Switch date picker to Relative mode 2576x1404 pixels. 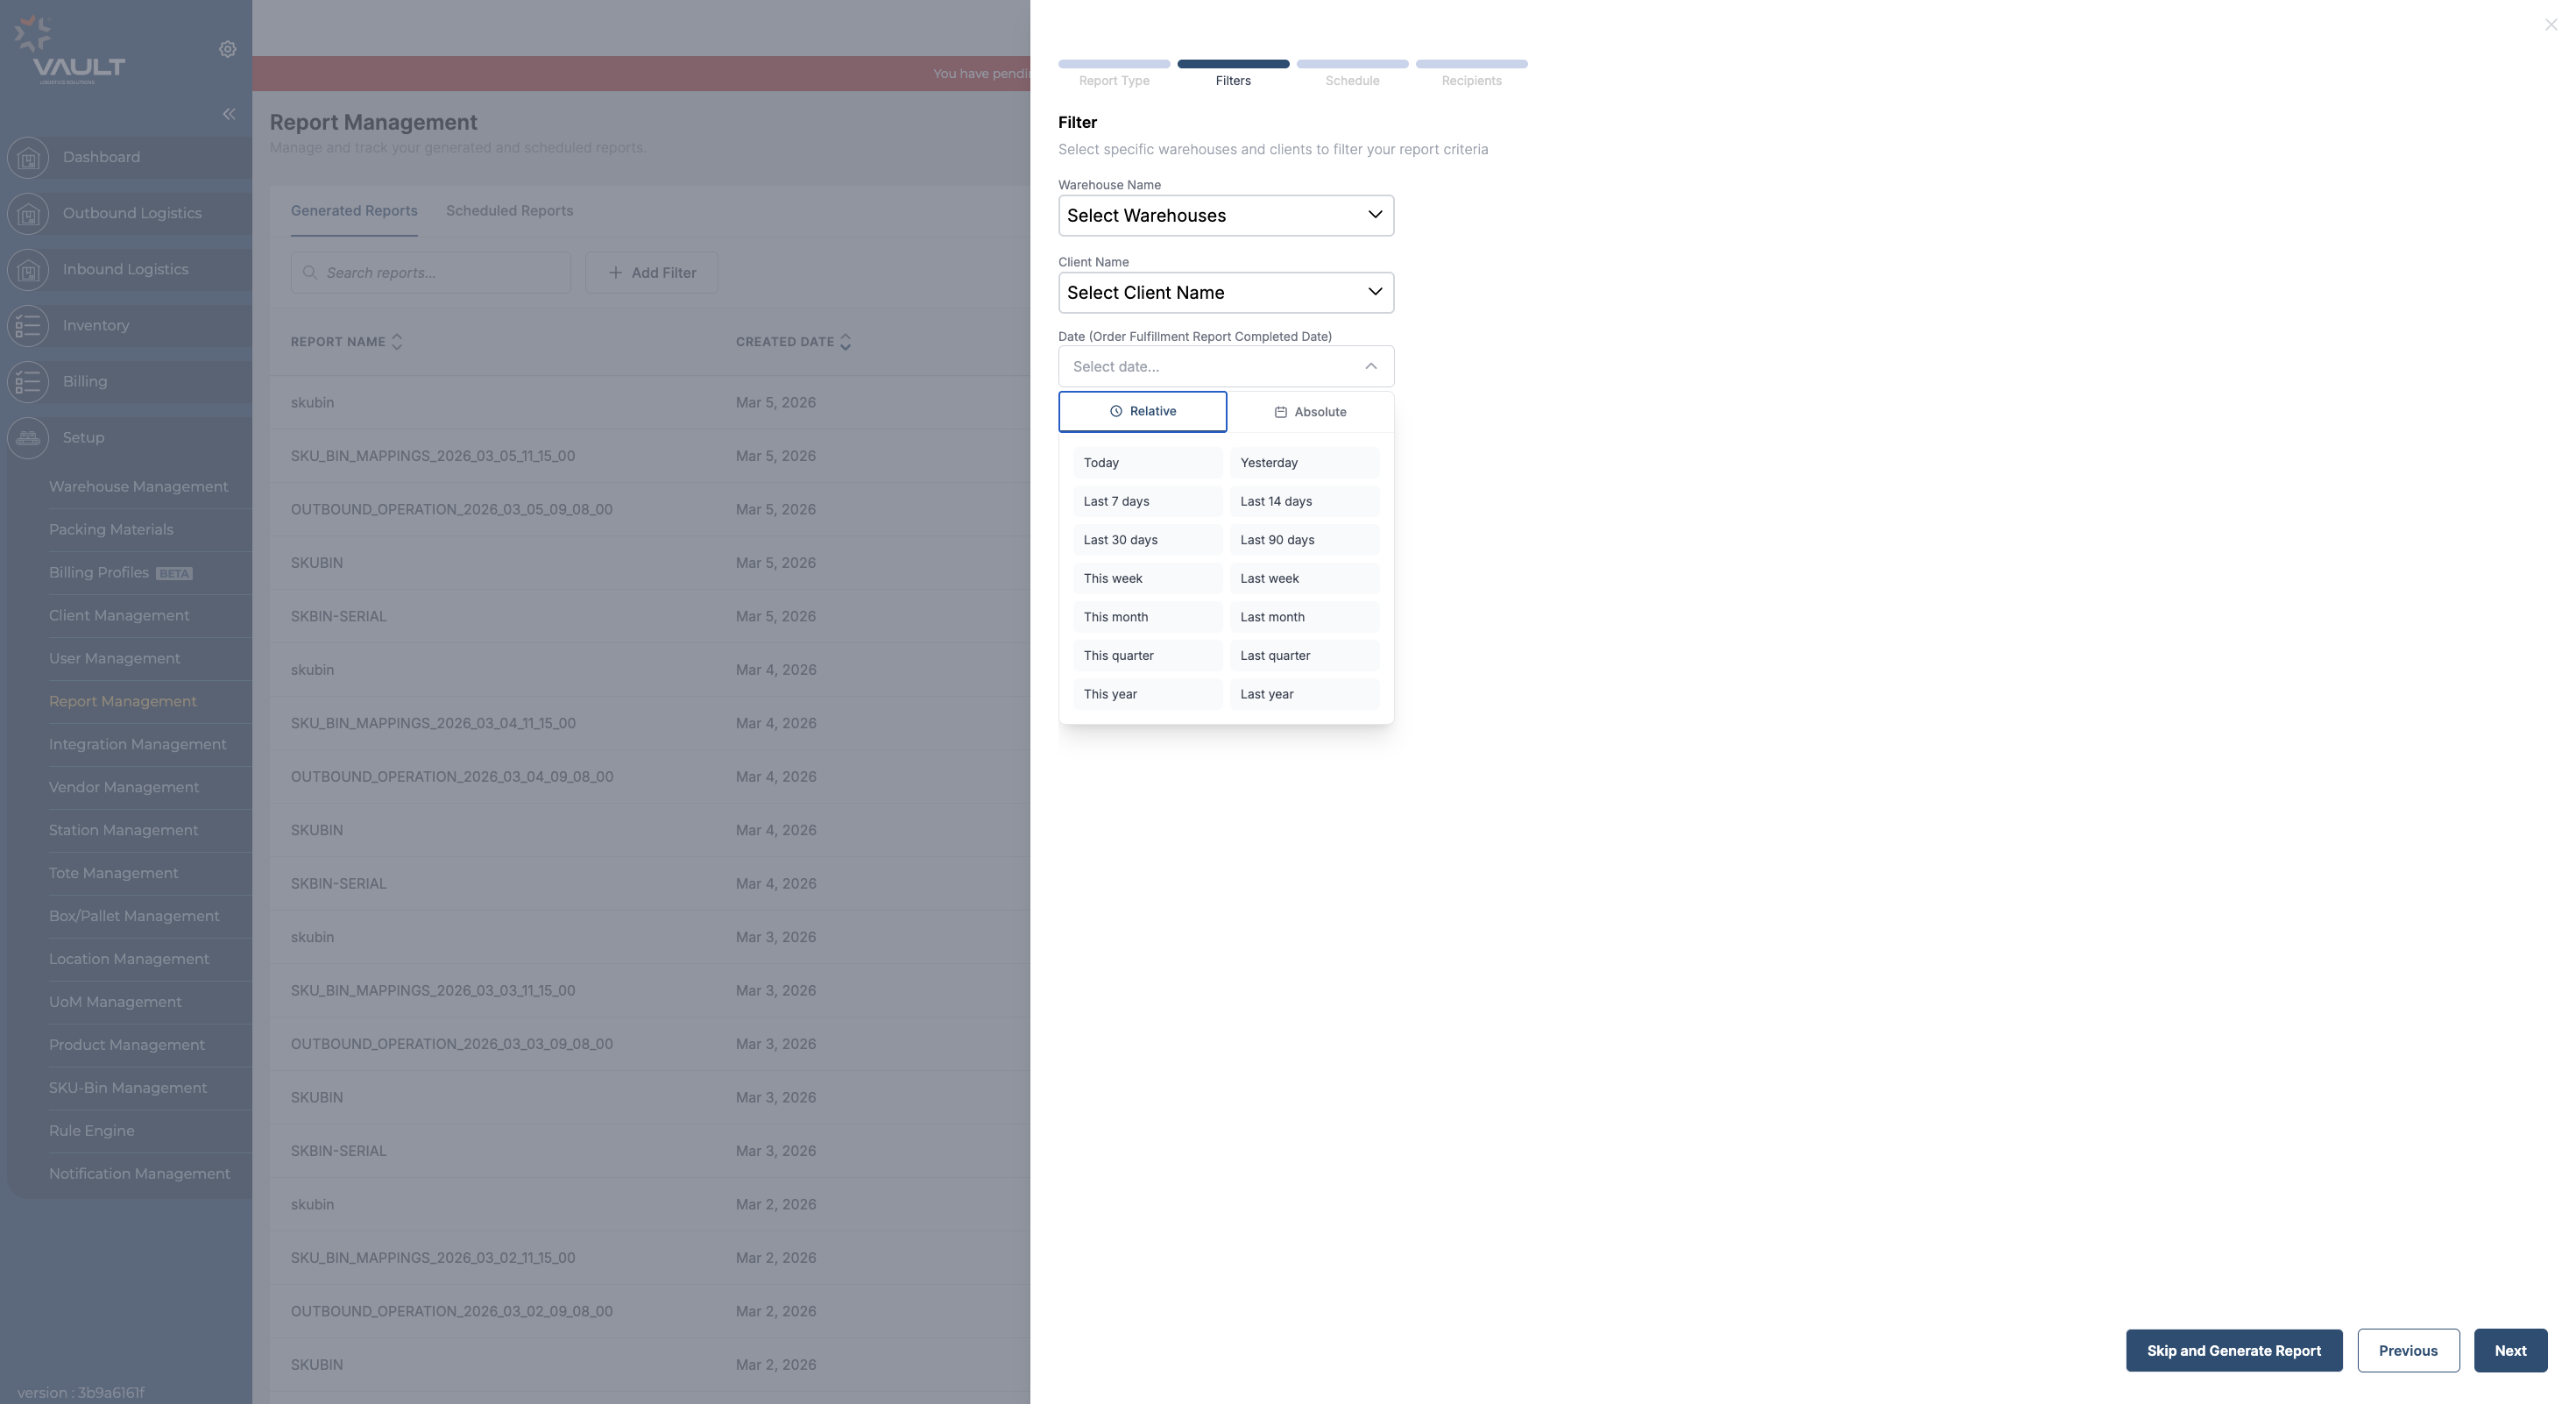coord(1142,412)
